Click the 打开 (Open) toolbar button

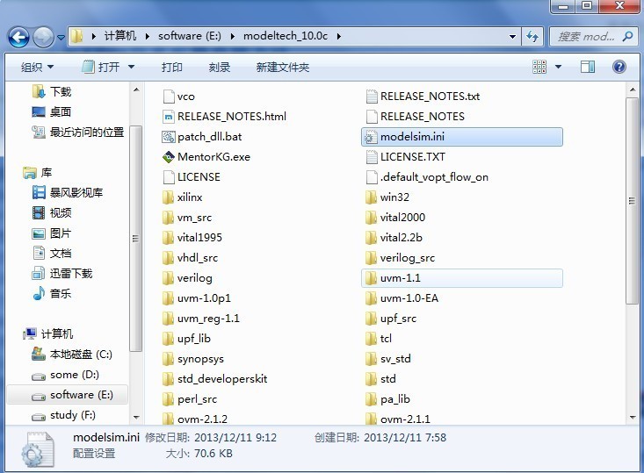(109, 68)
